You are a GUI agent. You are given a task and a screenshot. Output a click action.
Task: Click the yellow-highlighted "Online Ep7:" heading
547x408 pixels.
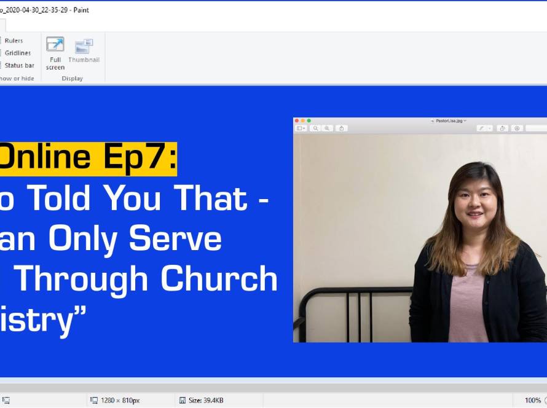[x=89, y=159]
